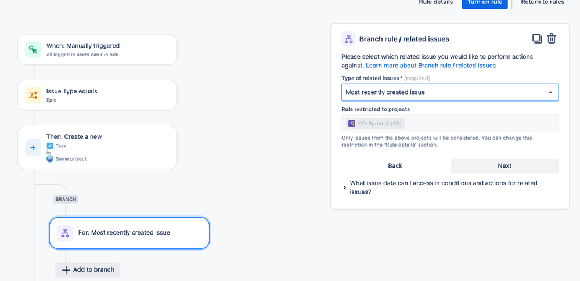Click the Rule restricted to projects field

click(450, 123)
